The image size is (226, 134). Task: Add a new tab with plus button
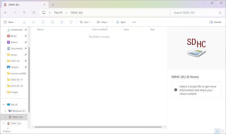tap(53, 5)
